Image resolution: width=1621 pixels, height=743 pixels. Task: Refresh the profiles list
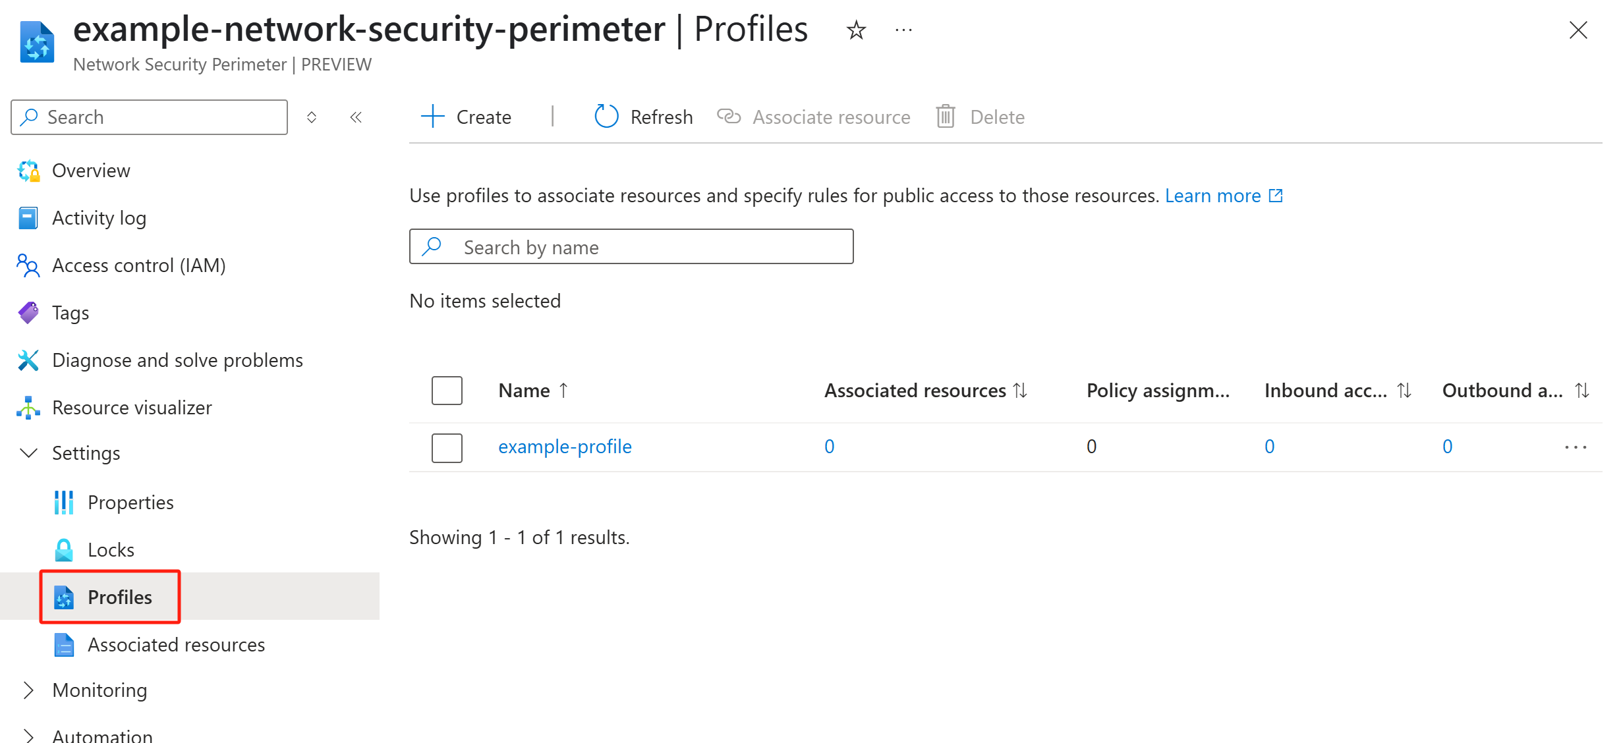[x=662, y=117]
